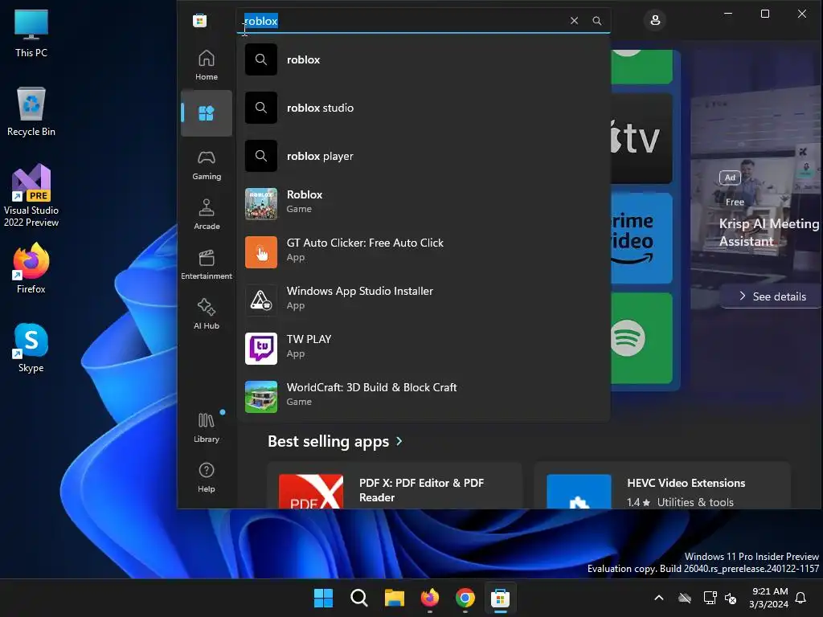Open File Explorer from the taskbar
The width and height of the screenshot is (823, 617).
pyautogui.click(x=394, y=598)
